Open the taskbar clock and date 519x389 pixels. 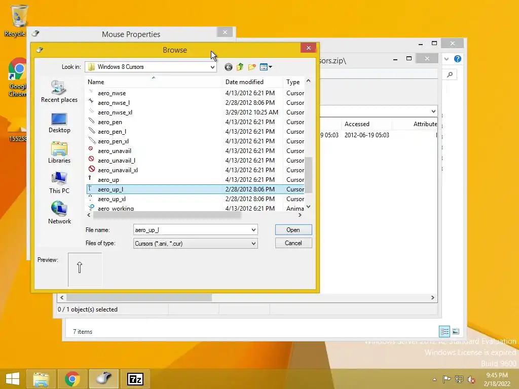(497, 379)
